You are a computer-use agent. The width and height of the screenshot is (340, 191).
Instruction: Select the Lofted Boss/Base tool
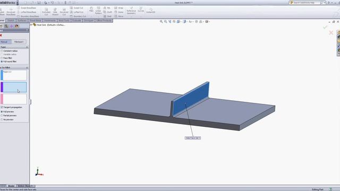point(27,12)
